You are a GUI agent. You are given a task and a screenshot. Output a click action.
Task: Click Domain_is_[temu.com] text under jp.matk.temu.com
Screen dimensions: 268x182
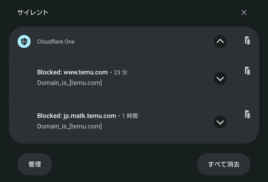[x=69, y=126]
